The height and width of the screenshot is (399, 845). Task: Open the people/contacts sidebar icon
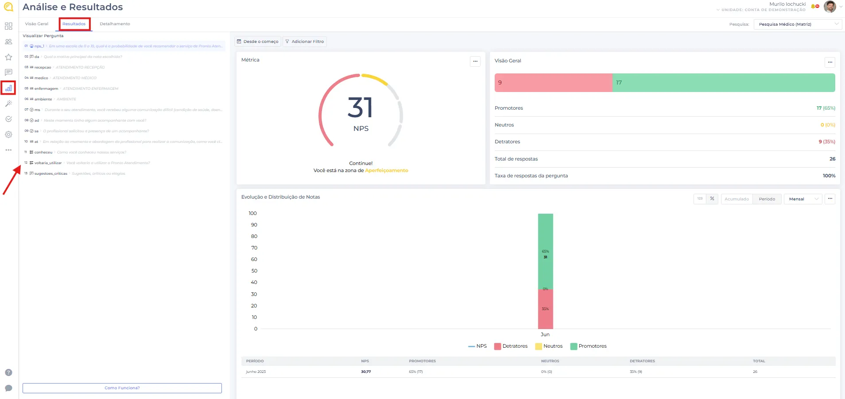coord(8,42)
